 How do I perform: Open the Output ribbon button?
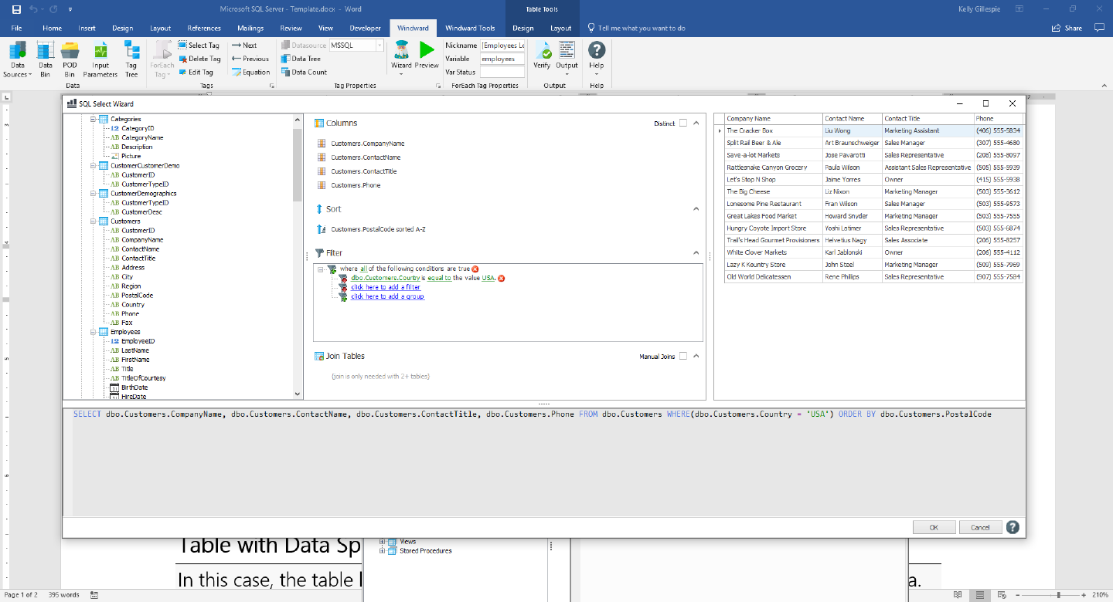(x=567, y=58)
